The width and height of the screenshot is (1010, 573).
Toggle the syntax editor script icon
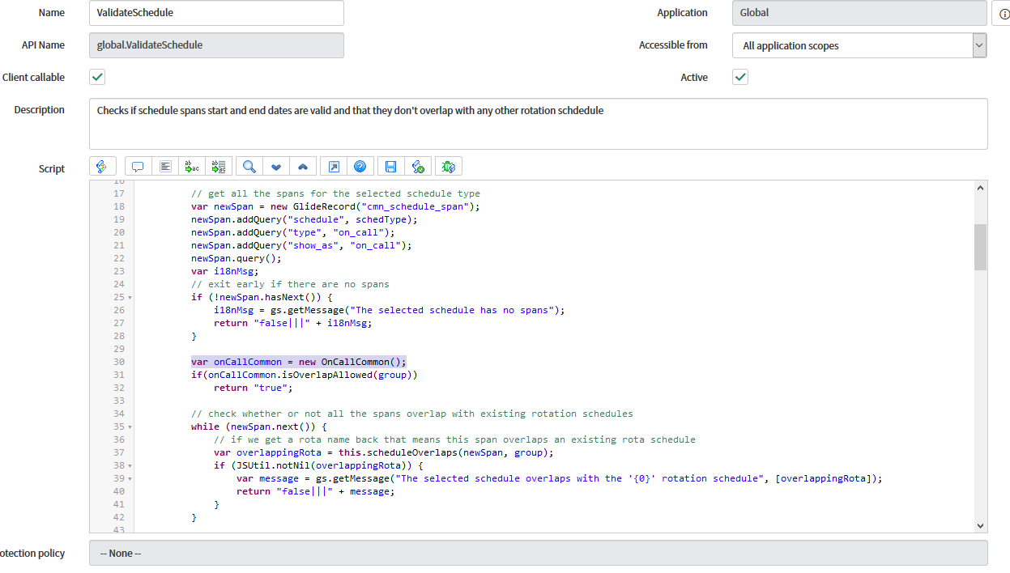(x=102, y=167)
